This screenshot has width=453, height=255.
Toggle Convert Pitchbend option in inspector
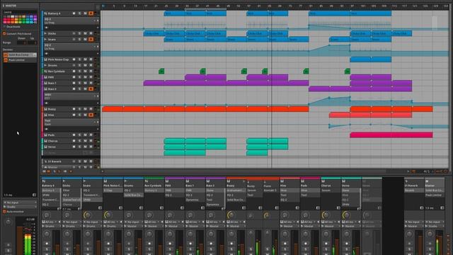5,34
